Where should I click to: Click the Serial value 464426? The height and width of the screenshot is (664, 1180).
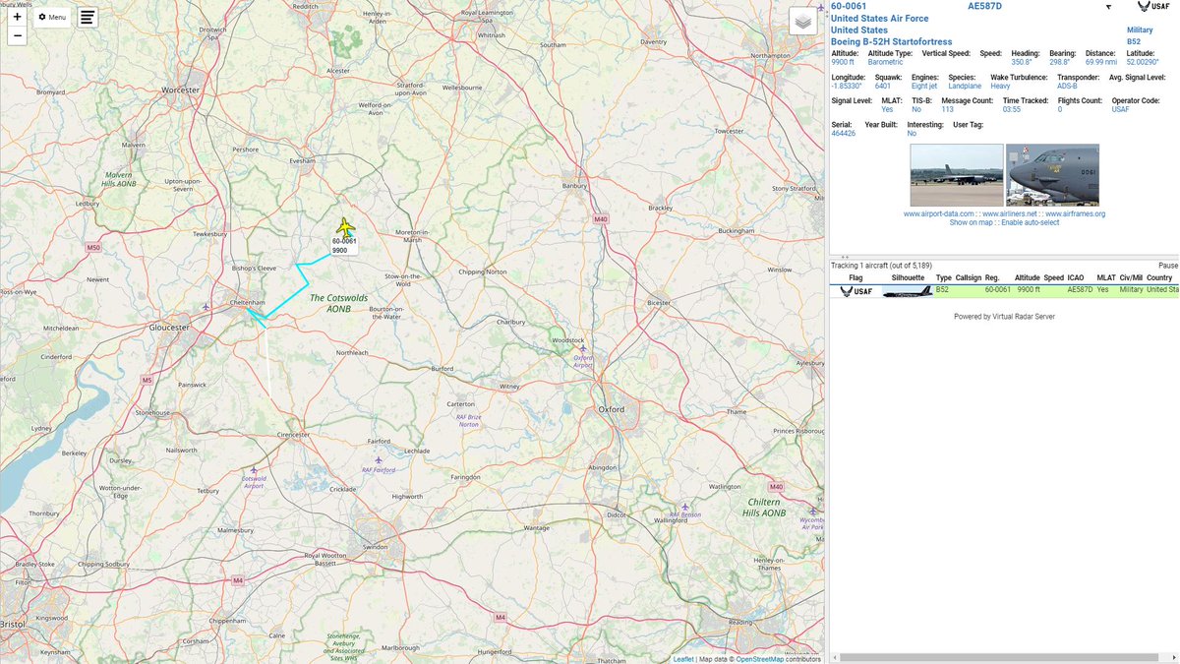[x=843, y=133]
